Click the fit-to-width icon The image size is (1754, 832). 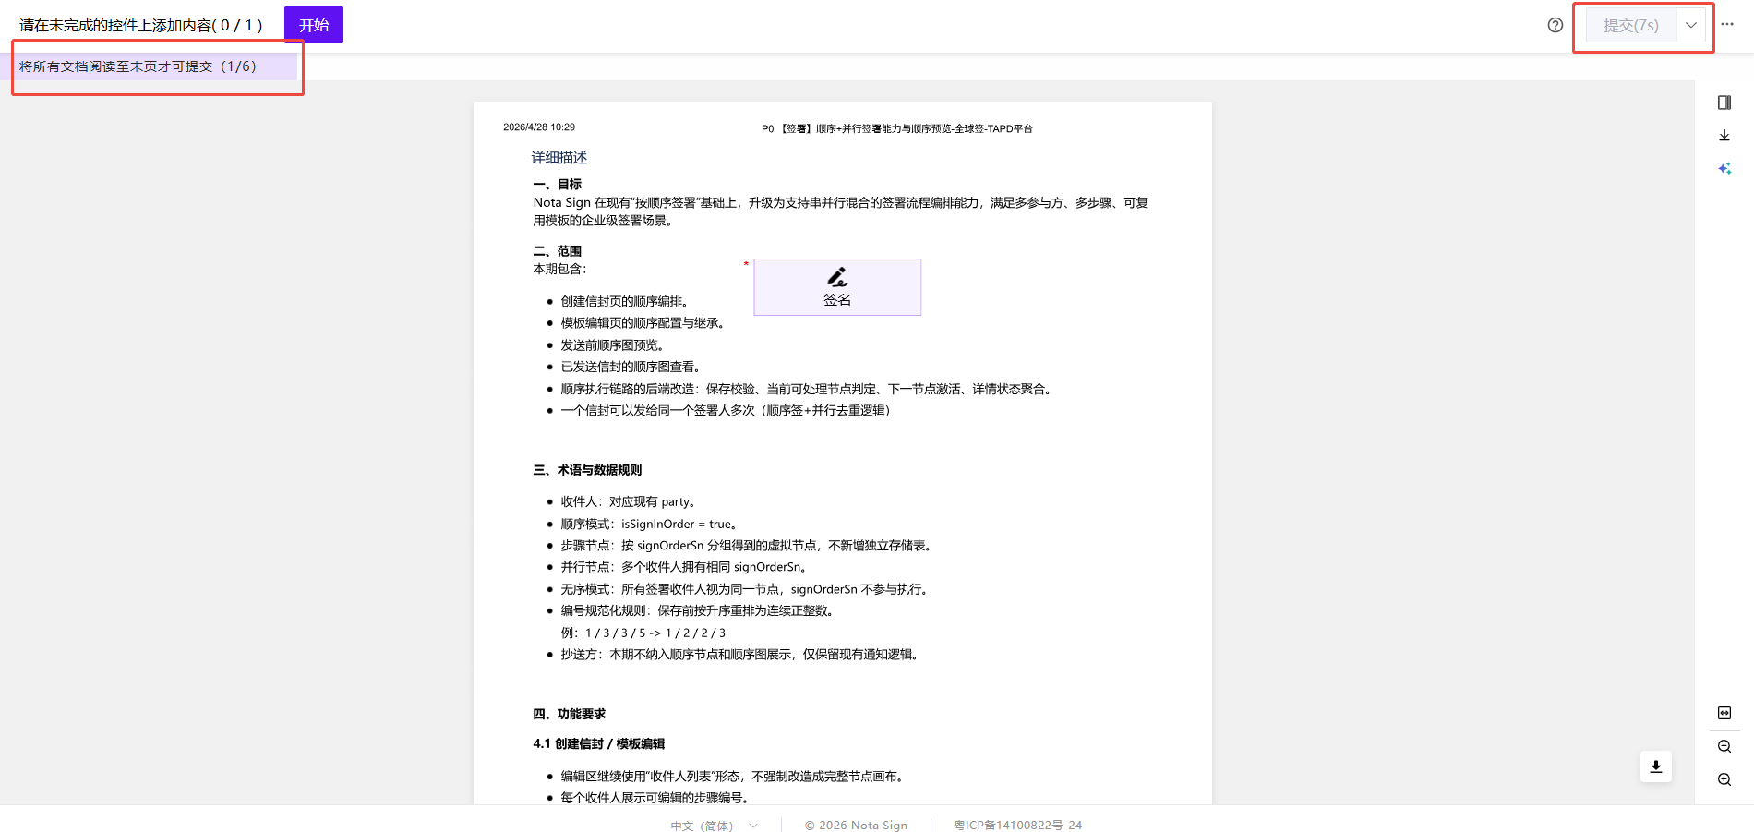click(1724, 713)
